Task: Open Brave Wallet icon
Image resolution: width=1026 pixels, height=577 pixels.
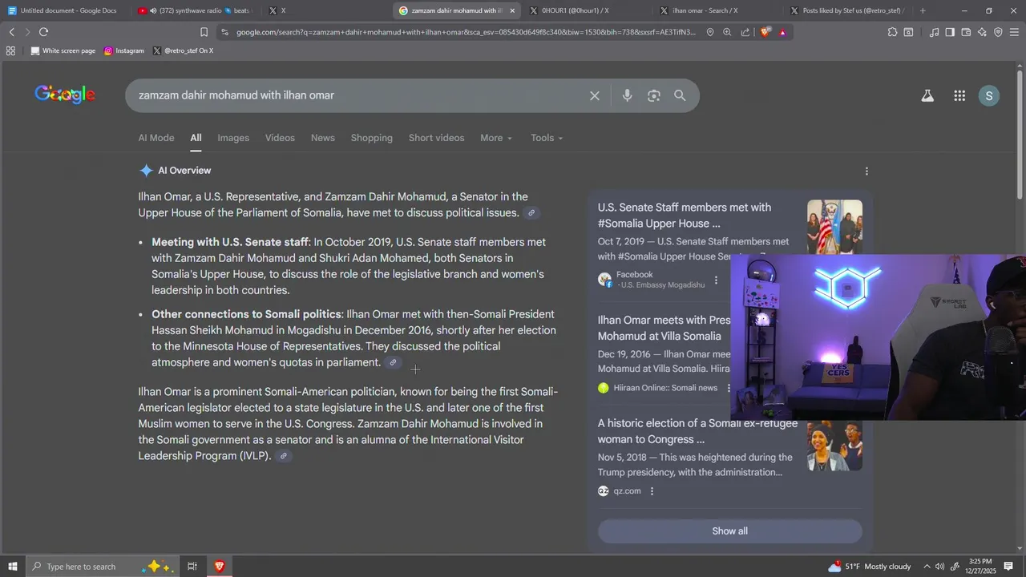Action: 966,32
